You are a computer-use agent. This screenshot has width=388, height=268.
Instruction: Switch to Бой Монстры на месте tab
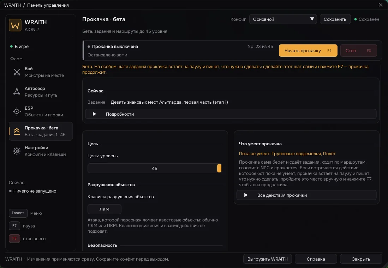[41, 72]
